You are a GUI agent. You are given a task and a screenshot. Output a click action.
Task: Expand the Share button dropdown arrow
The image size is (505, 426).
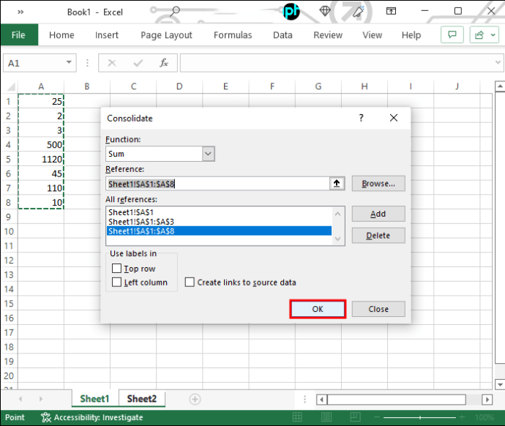[493, 34]
